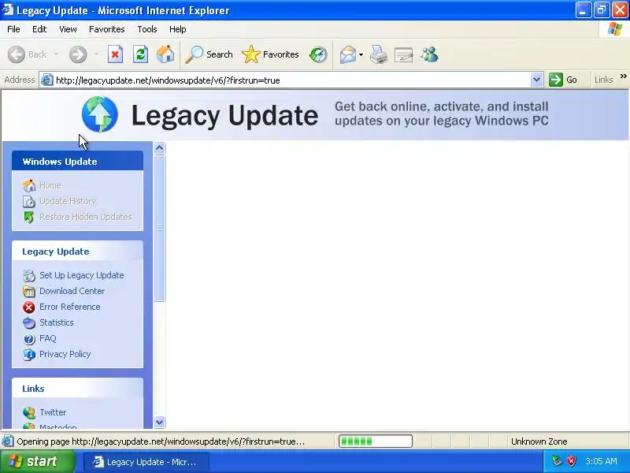Click the Restore Hidden Updates icon
Image resolution: width=630 pixels, height=473 pixels.
pos(29,217)
